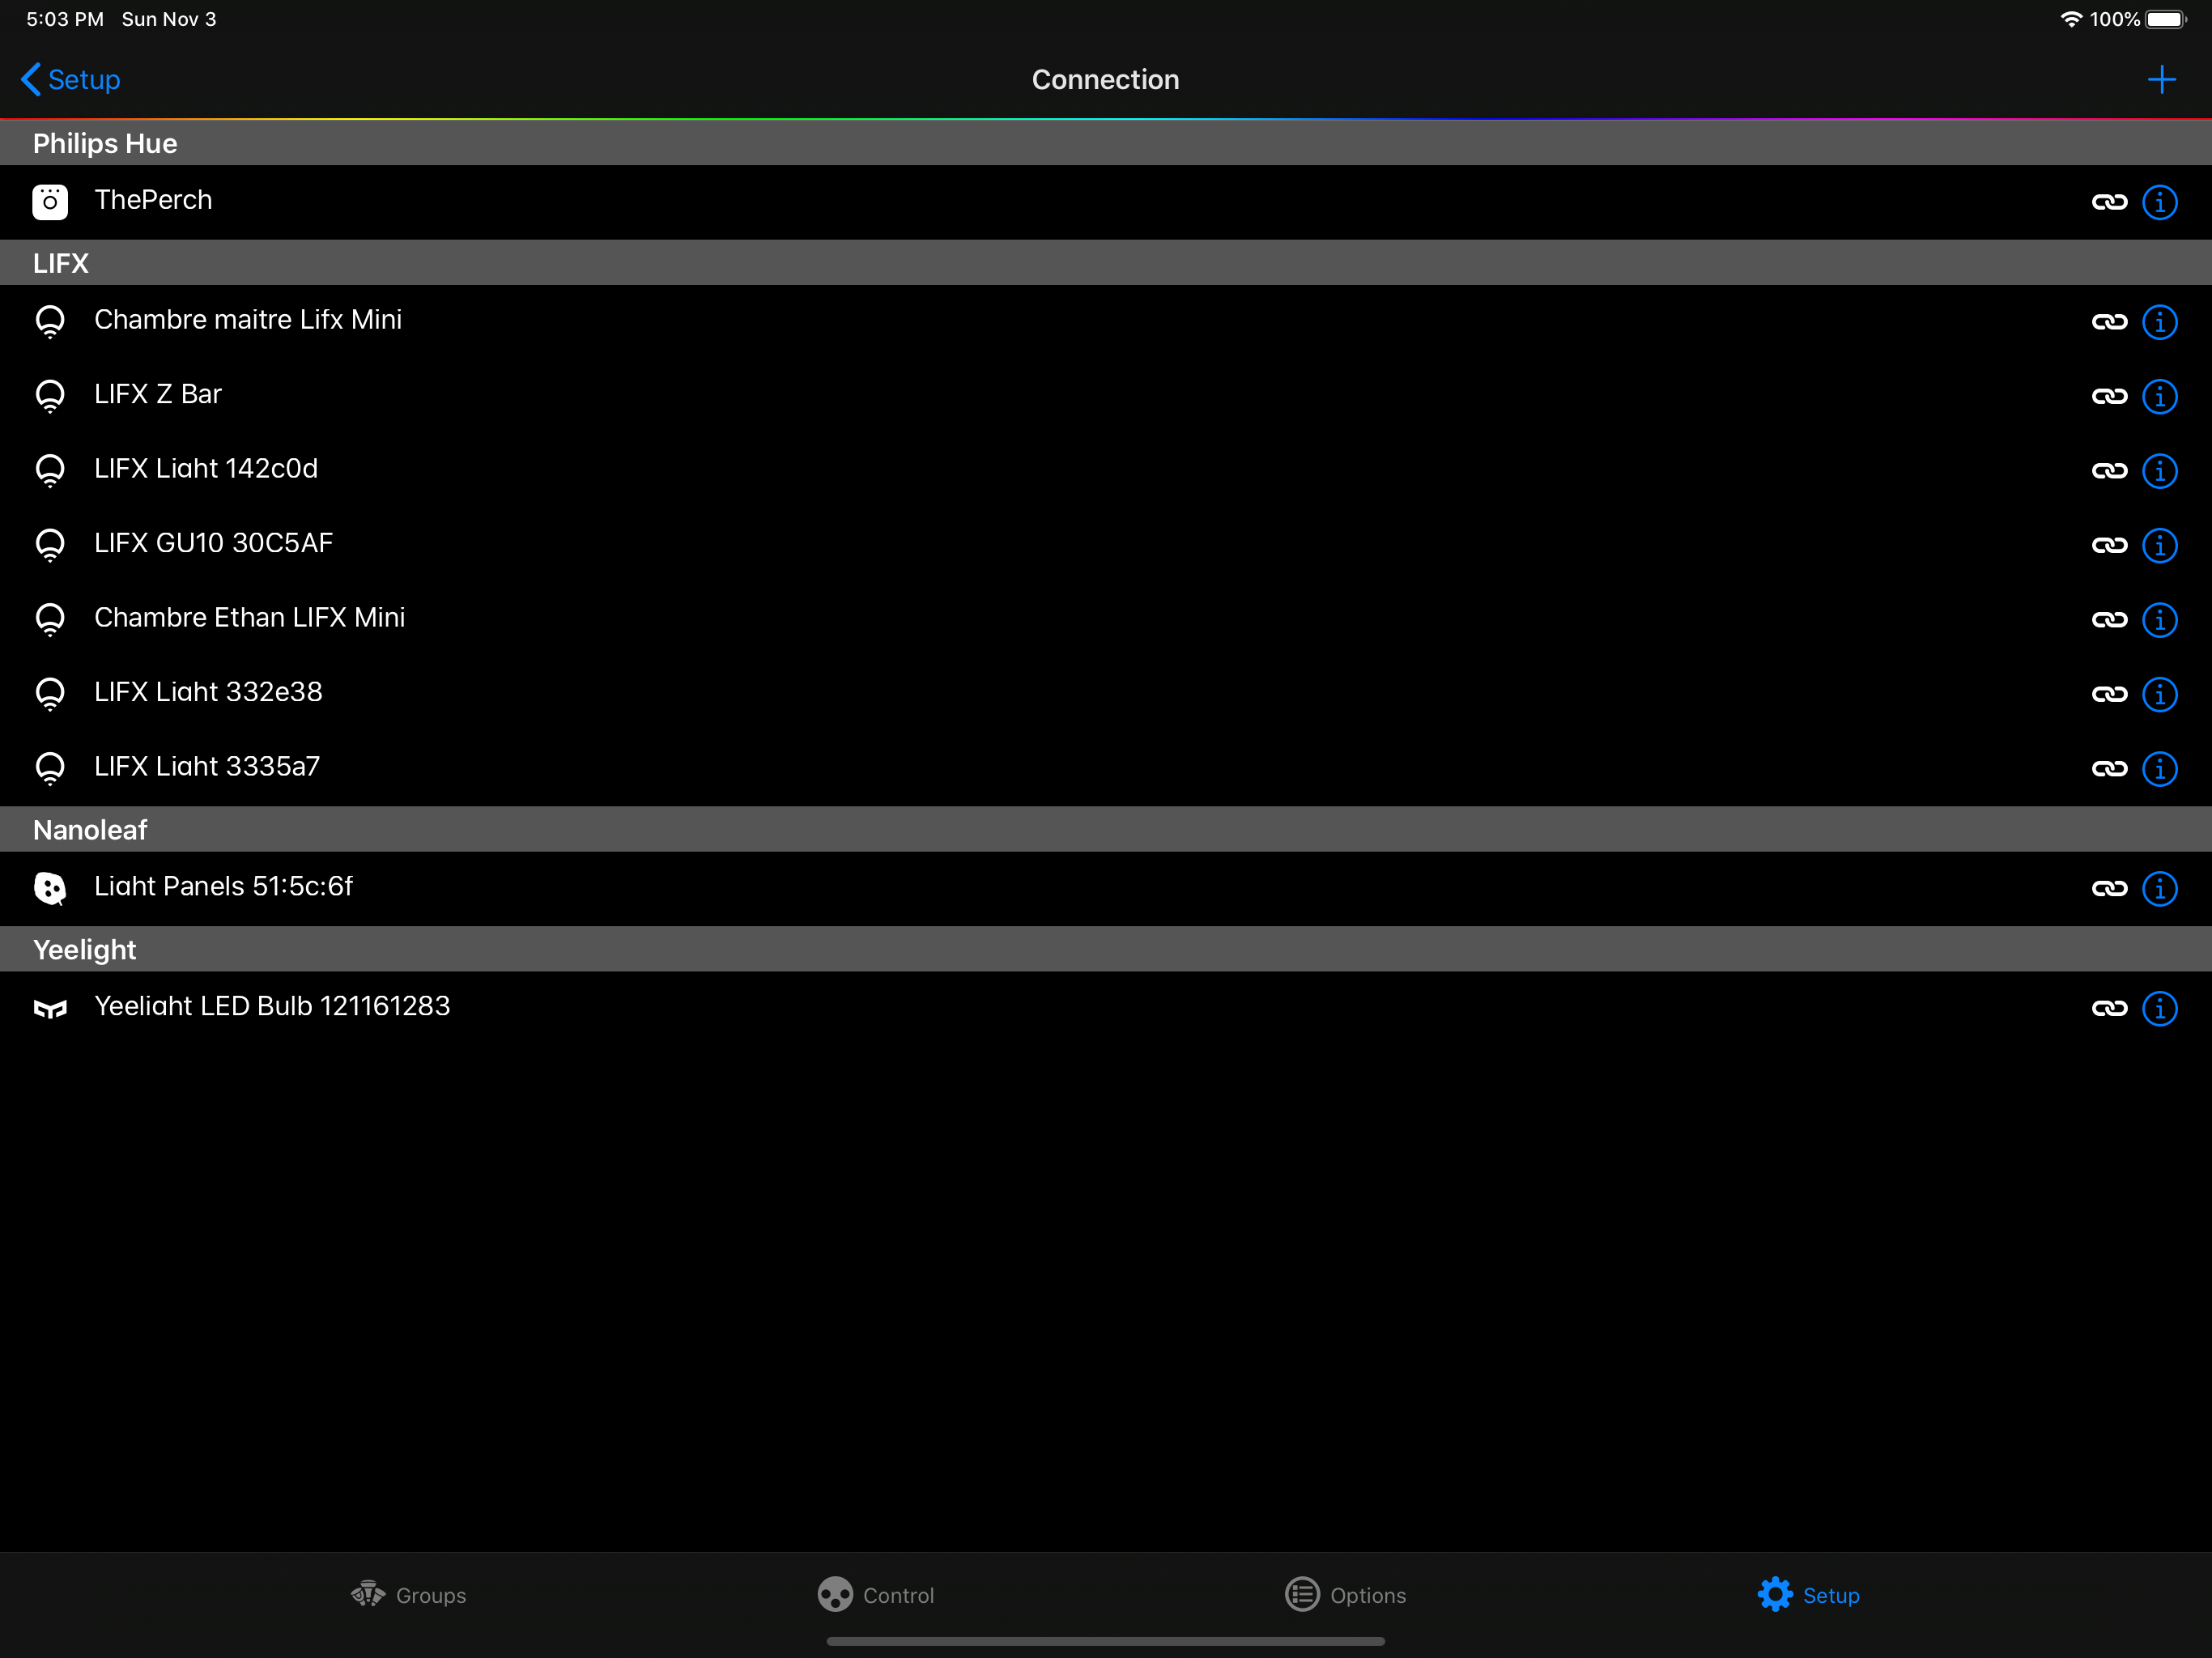Tap bulb icon beside LIFX Z Bar
Image resolution: width=2212 pixels, height=1658 pixels.
pyautogui.click(x=50, y=396)
